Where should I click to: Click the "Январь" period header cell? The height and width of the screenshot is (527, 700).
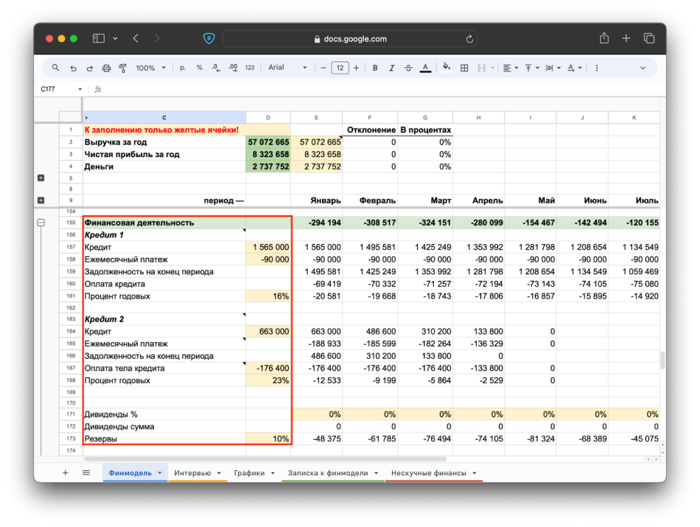317,200
